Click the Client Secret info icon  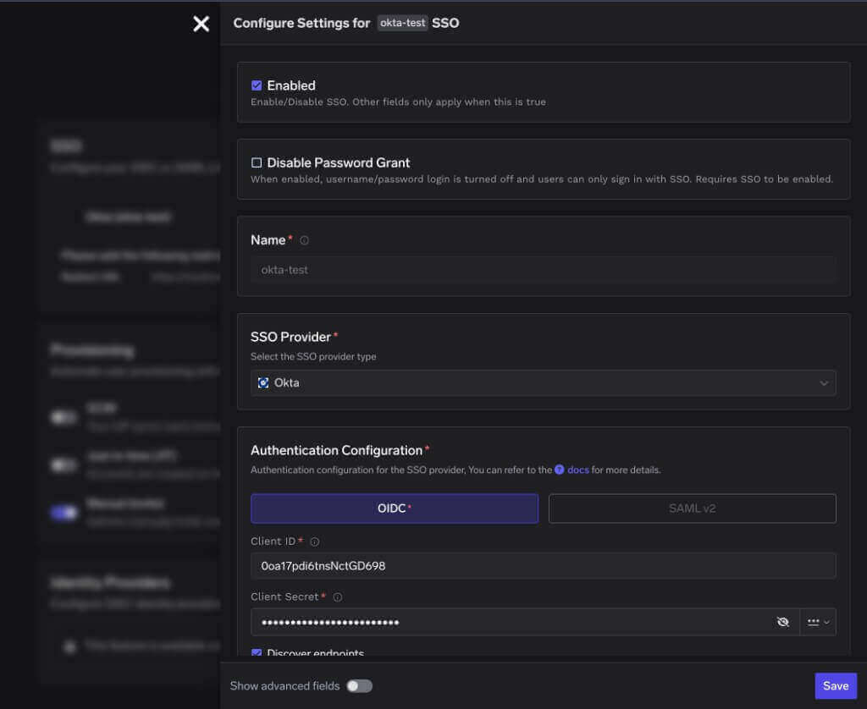click(337, 596)
